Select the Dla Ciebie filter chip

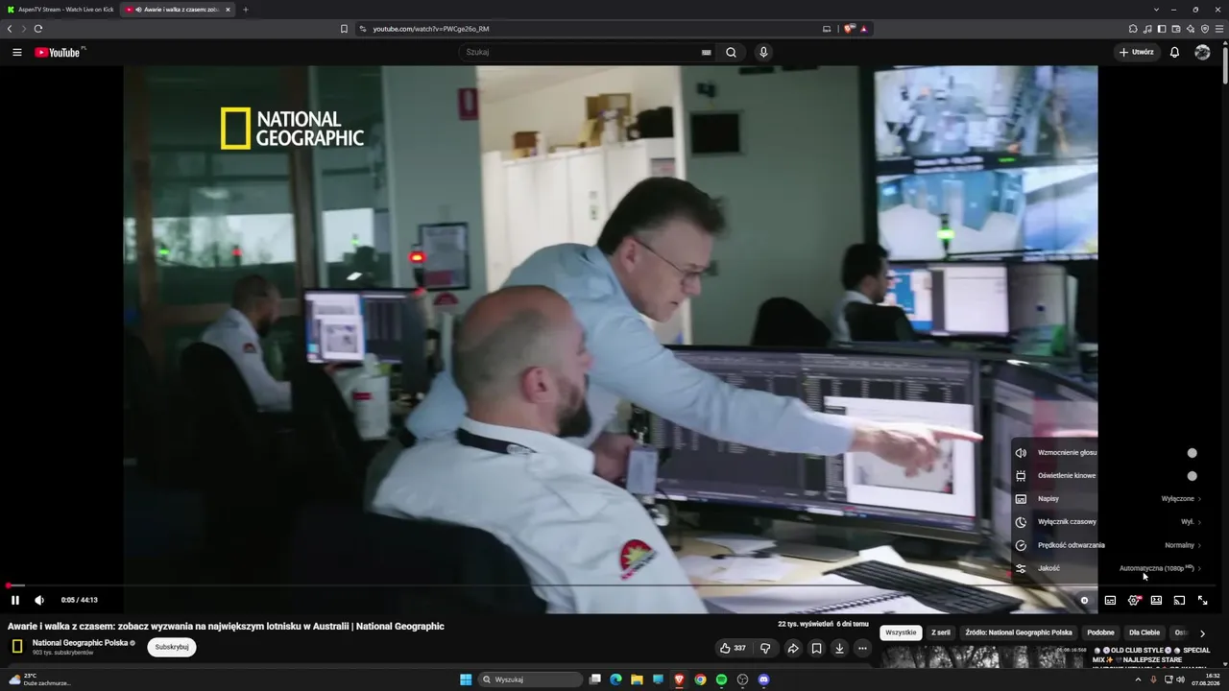[1145, 633]
